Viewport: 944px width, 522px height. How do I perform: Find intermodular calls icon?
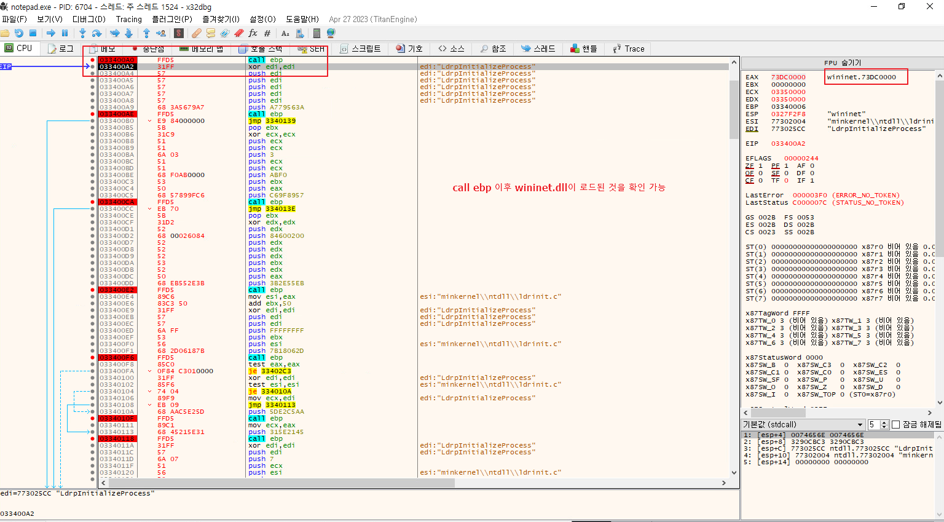click(x=299, y=33)
